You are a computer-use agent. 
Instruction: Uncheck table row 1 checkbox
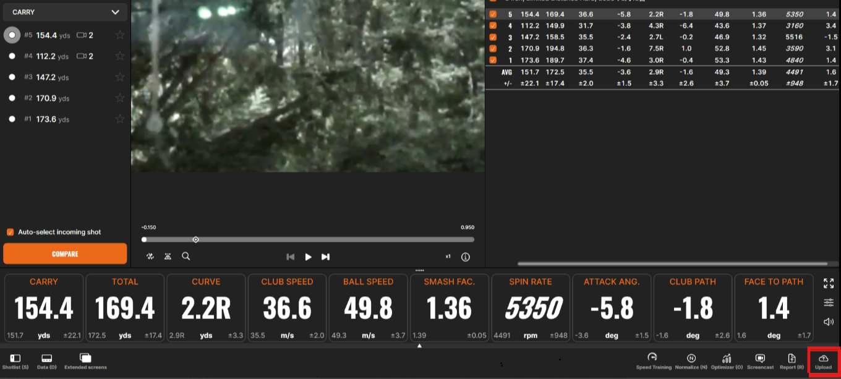click(493, 60)
